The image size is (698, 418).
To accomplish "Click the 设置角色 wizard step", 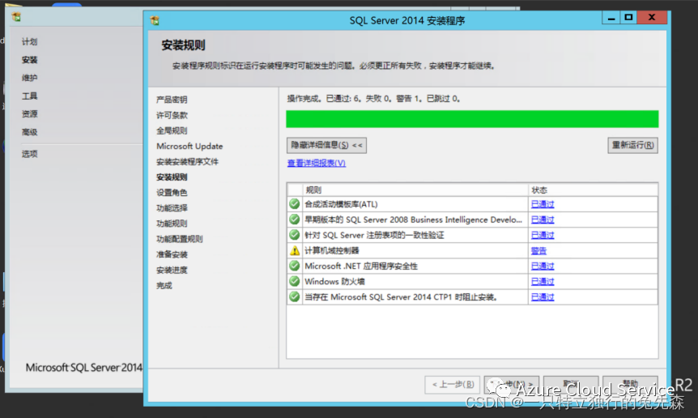I will 172,192.
